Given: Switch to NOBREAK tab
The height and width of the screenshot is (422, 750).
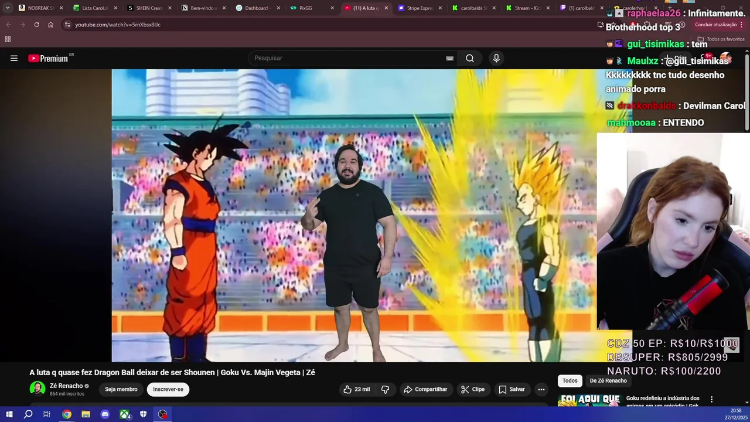Looking at the screenshot, I should click(40, 8).
